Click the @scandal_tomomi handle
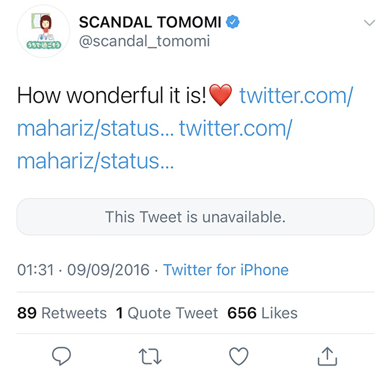 pos(144,42)
